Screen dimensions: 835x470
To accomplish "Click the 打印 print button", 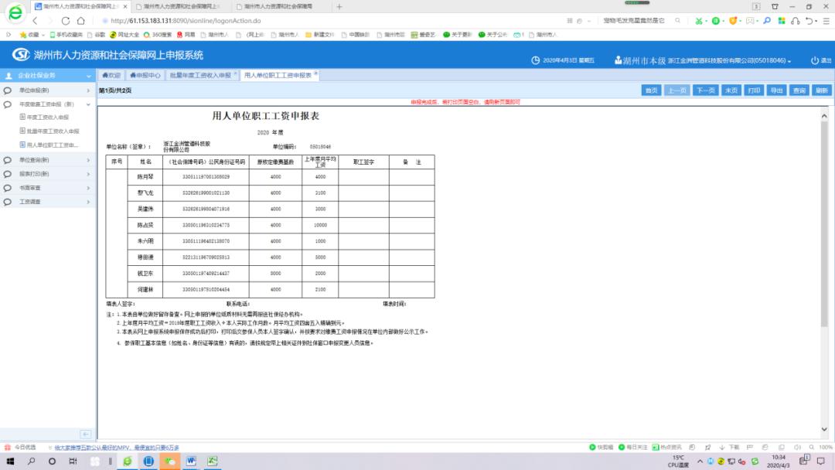I will pyautogui.click(x=754, y=90).
